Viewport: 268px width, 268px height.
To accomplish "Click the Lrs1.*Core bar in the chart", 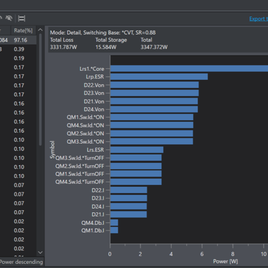I will (x=189, y=68).
